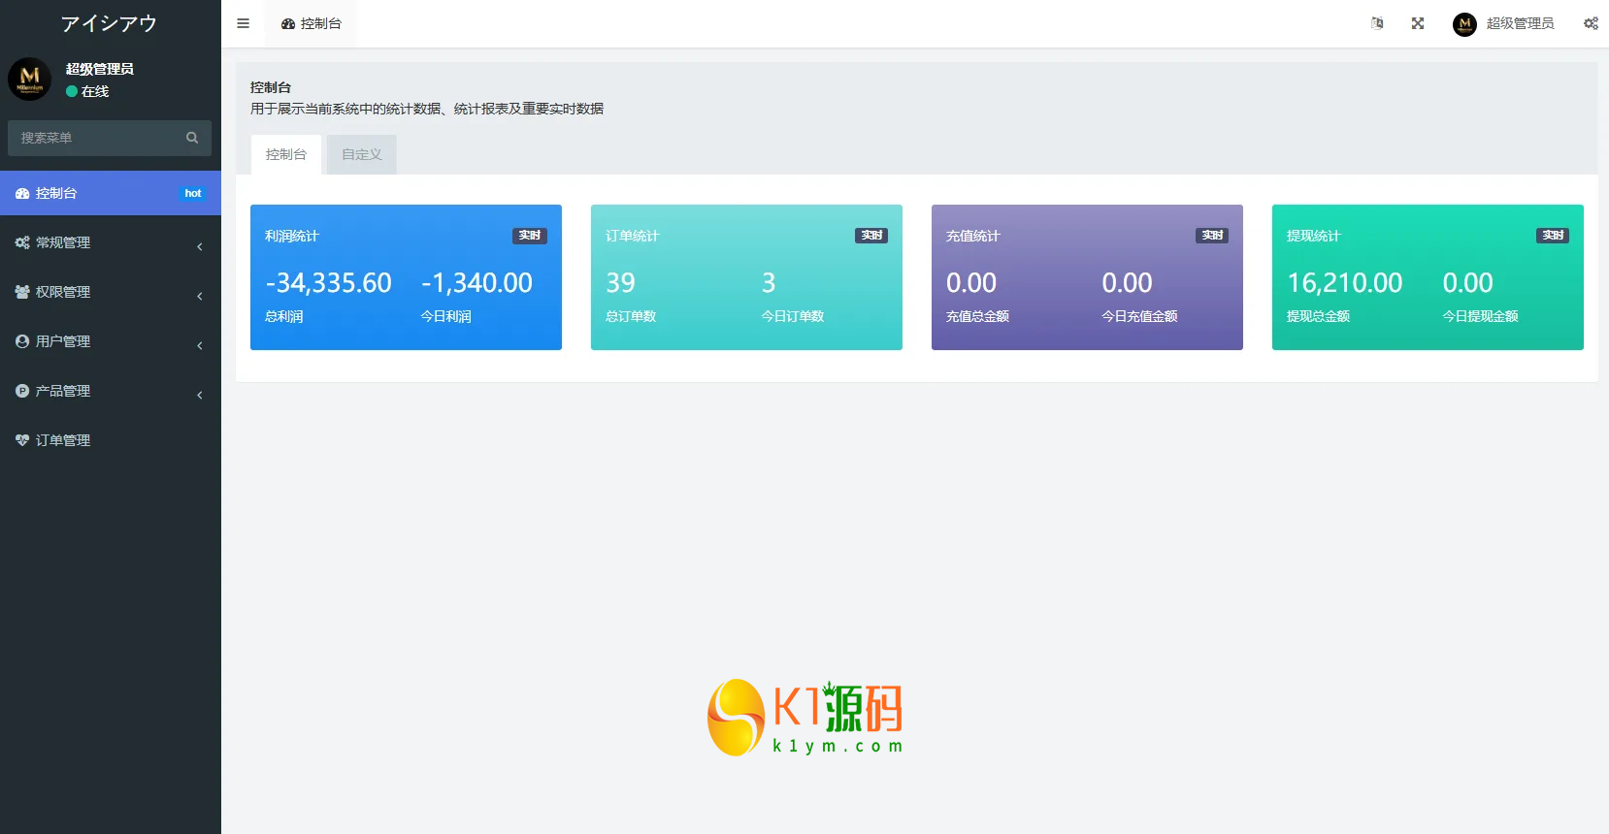This screenshot has height=834, width=1609.
Task: Expand the 产品管理 menu chevron
Action: [200, 395]
